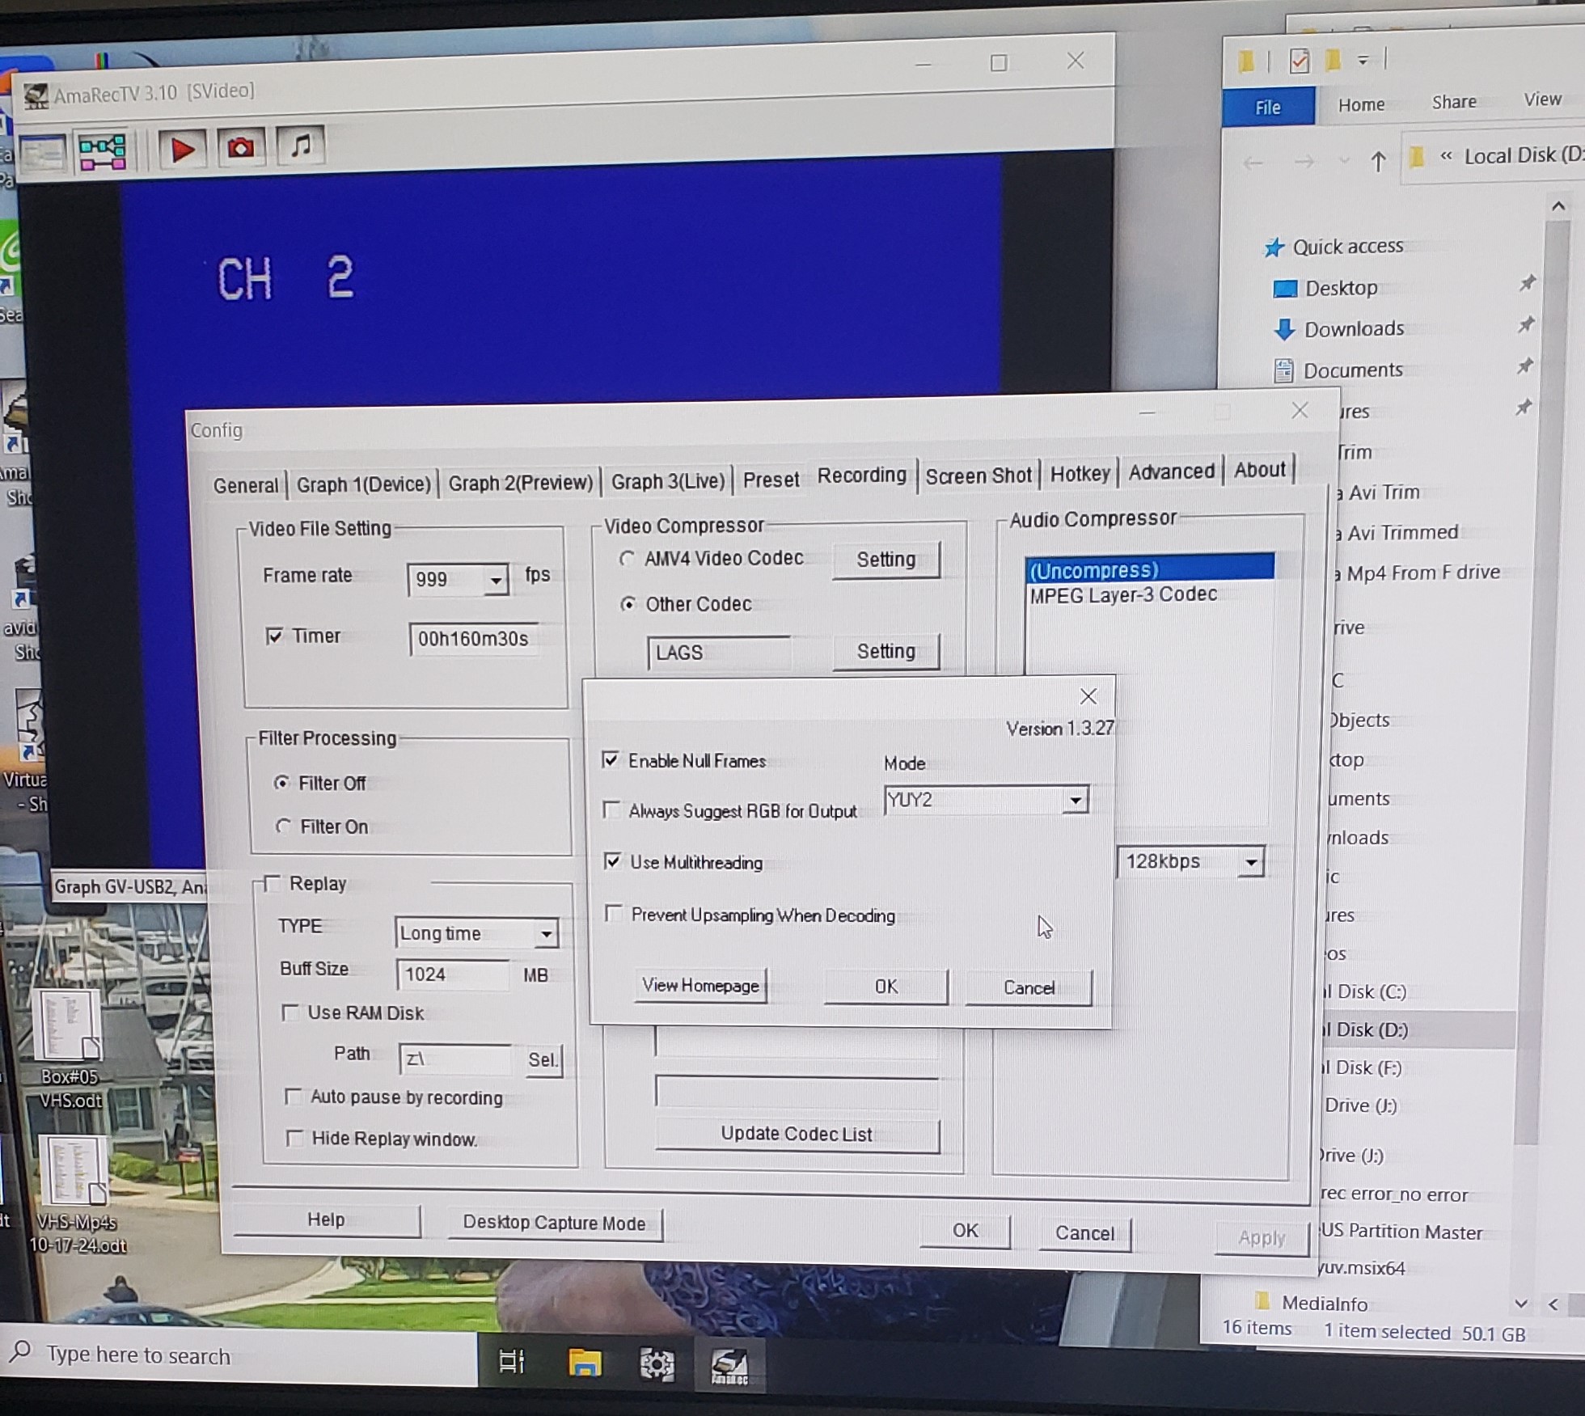Screen dimensions: 1585x1416
Task: Click the red Play/record start icon in AmaRecTV
Action: [182, 149]
